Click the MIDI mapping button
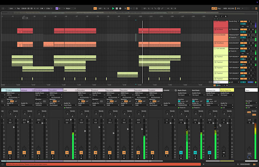 (x=225, y=8)
